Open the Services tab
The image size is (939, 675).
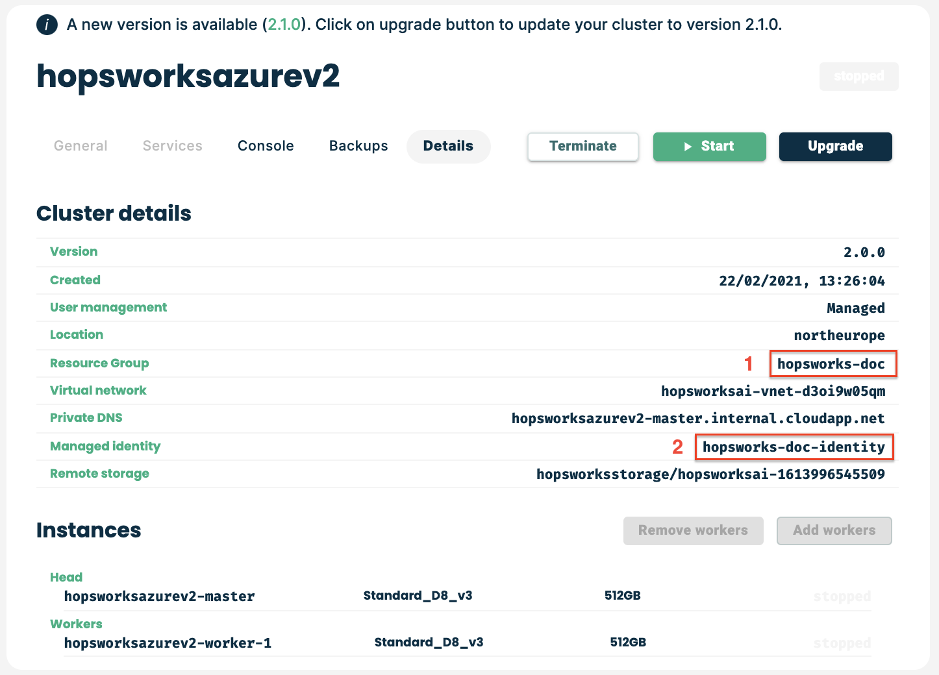point(172,146)
